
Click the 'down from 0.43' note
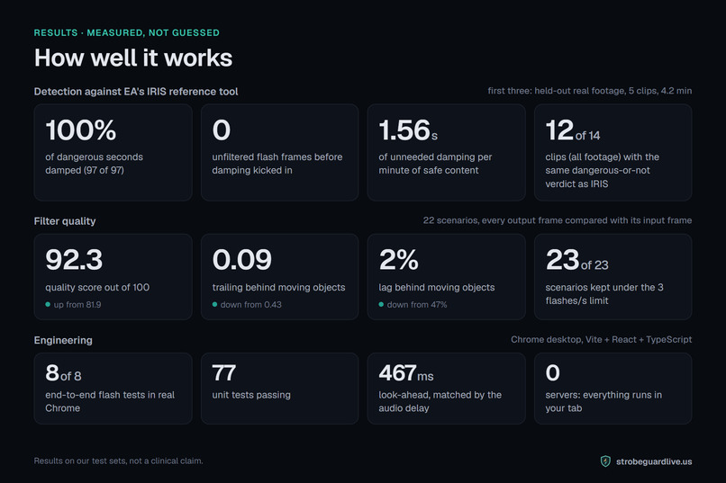point(251,305)
